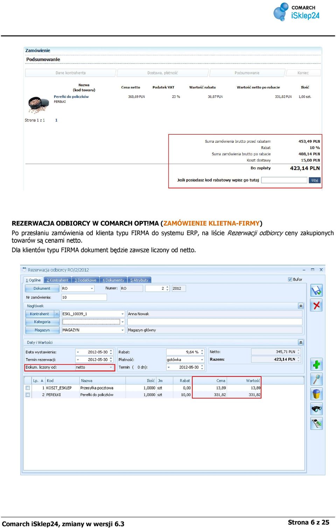The height and width of the screenshot is (528, 336).
Task: Click the Wartość column header
Action: point(244,380)
